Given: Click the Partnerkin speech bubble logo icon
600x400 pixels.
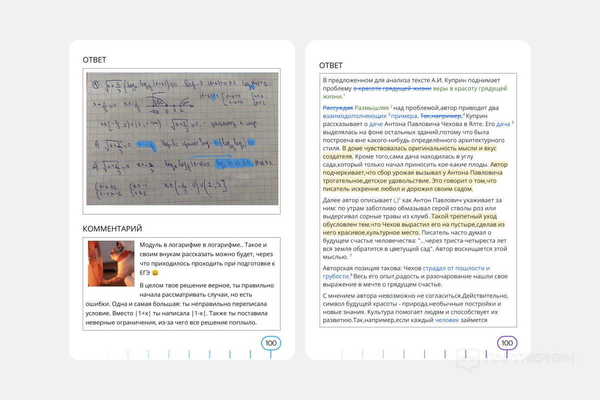Looking at the screenshot, I should tap(467, 360).
